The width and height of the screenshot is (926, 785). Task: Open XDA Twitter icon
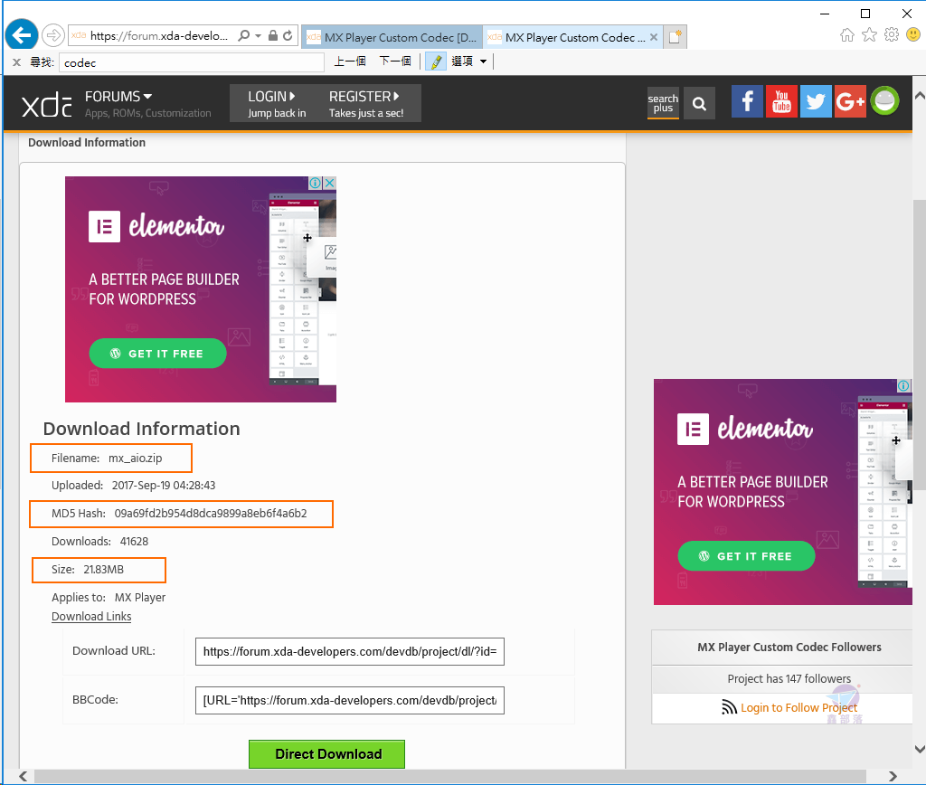click(x=816, y=101)
